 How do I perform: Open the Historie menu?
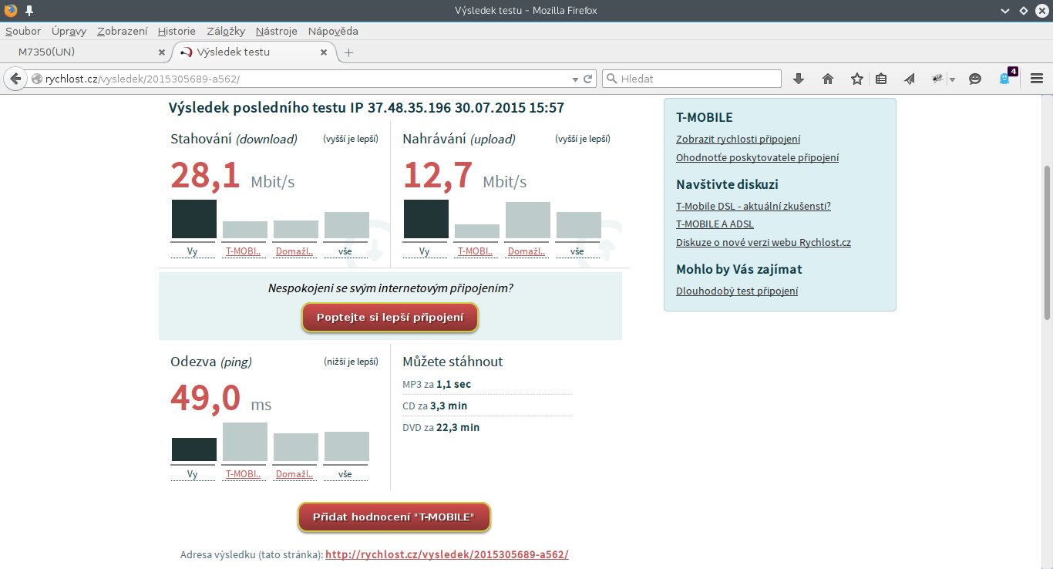(x=177, y=32)
